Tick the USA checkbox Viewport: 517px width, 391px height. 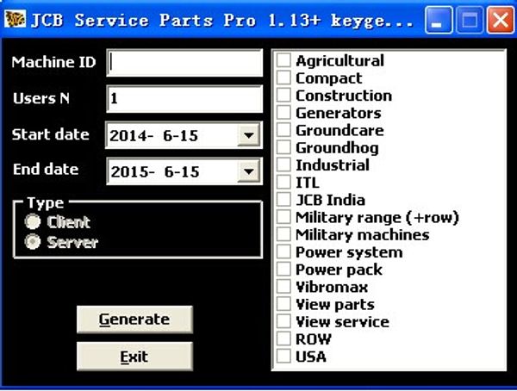pos(283,357)
